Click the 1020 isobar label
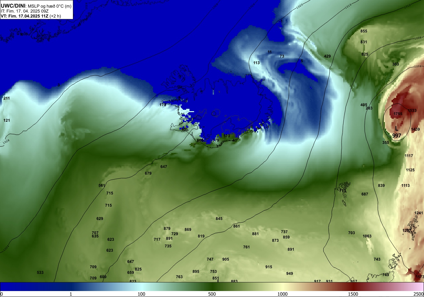 [x=299, y=6]
